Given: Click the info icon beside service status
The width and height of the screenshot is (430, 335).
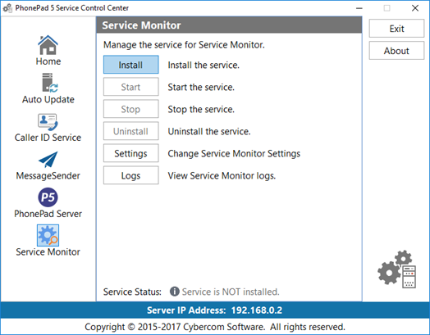Looking at the screenshot, I should point(175,292).
